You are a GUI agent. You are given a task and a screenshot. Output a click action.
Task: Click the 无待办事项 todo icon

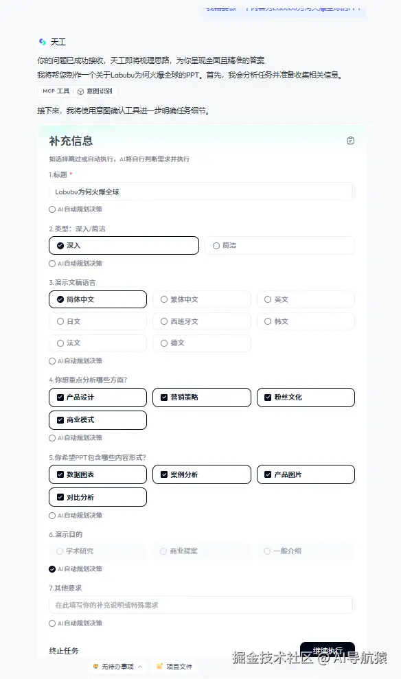[95, 666]
